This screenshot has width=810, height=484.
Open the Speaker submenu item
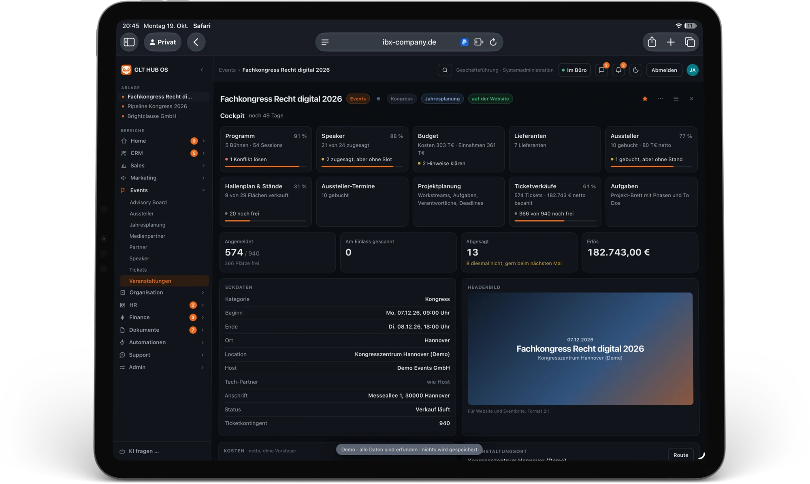pos(139,258)
